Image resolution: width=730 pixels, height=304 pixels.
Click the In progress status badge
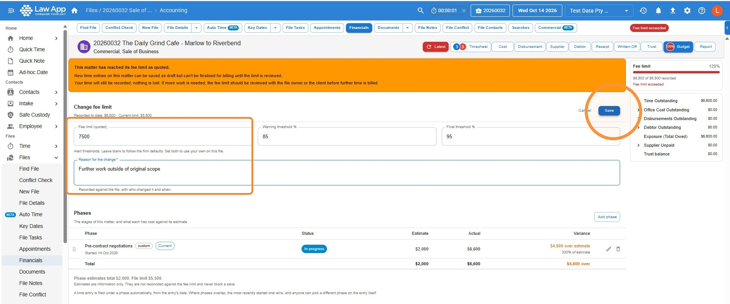pos(314,249)
